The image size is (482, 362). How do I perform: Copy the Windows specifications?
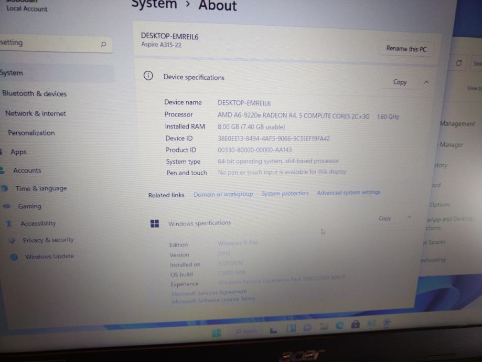pos(384,218)
